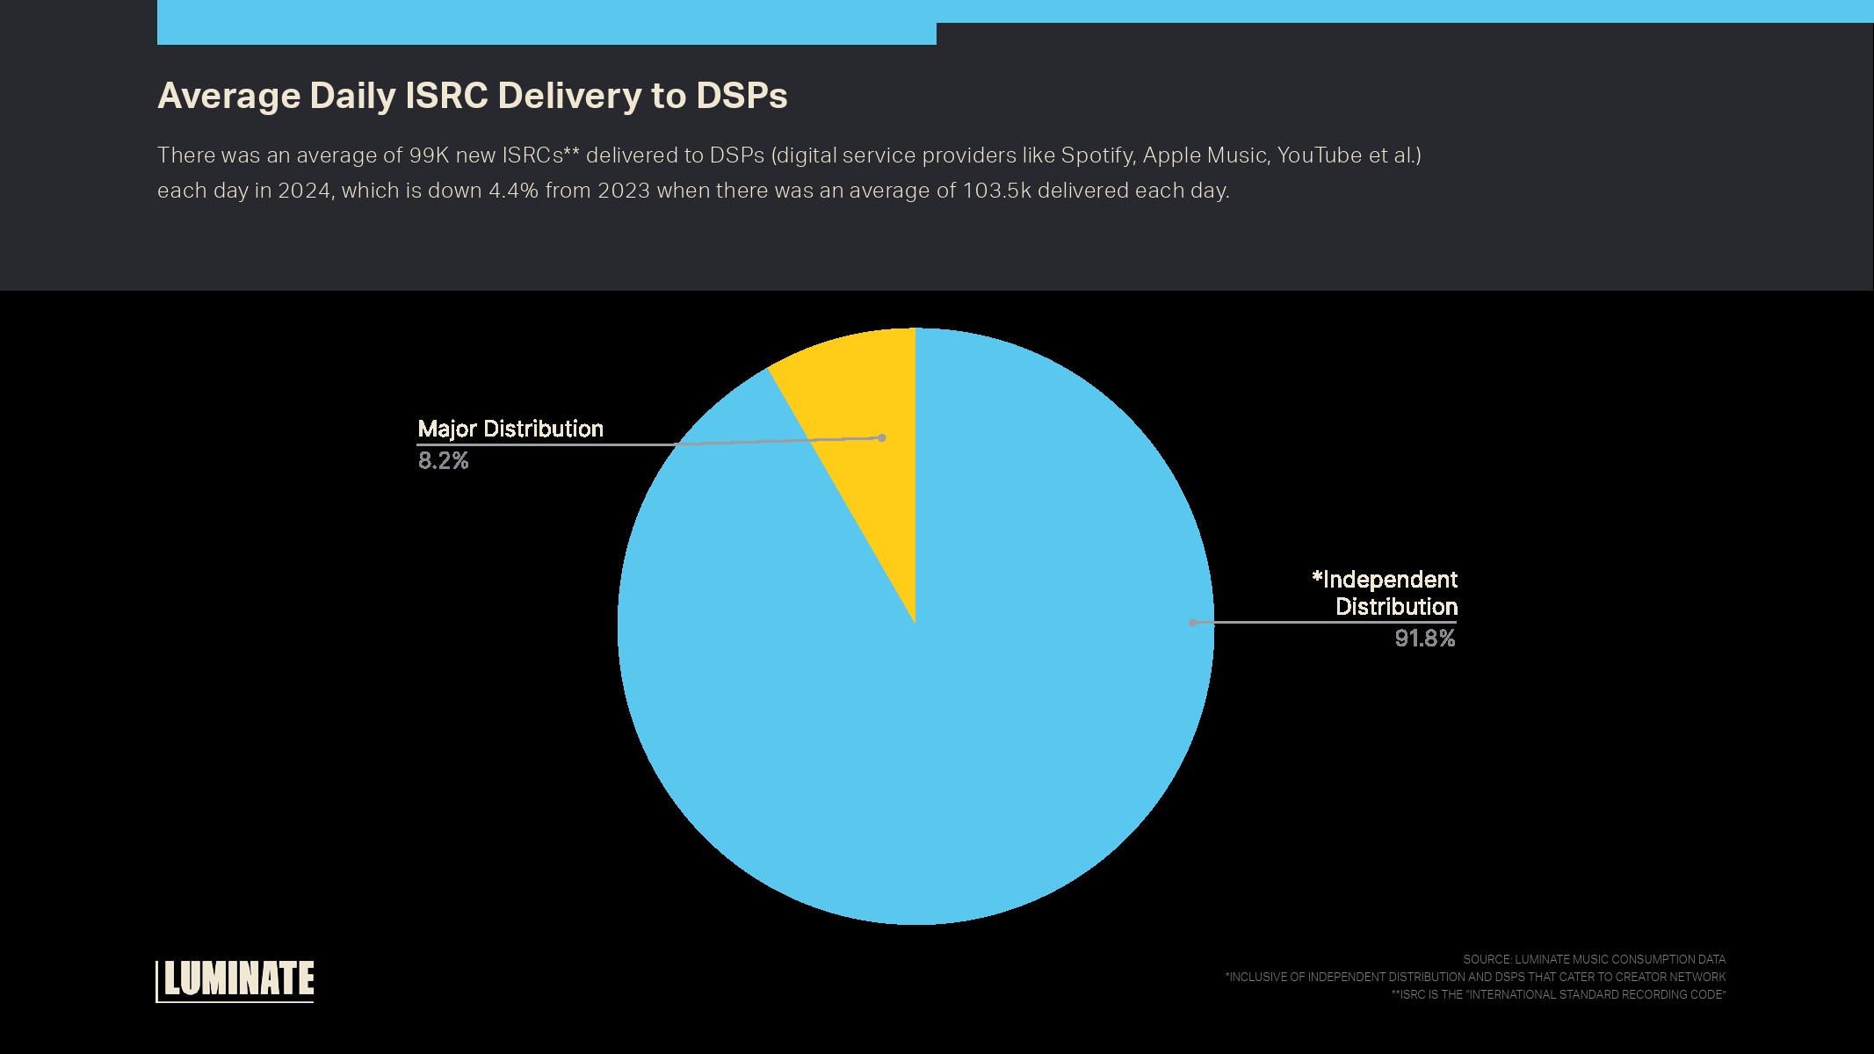Viewport: 1874px width, 1054px height.
Task: Select the Major Distribution label text
Action: click(510, 429)
